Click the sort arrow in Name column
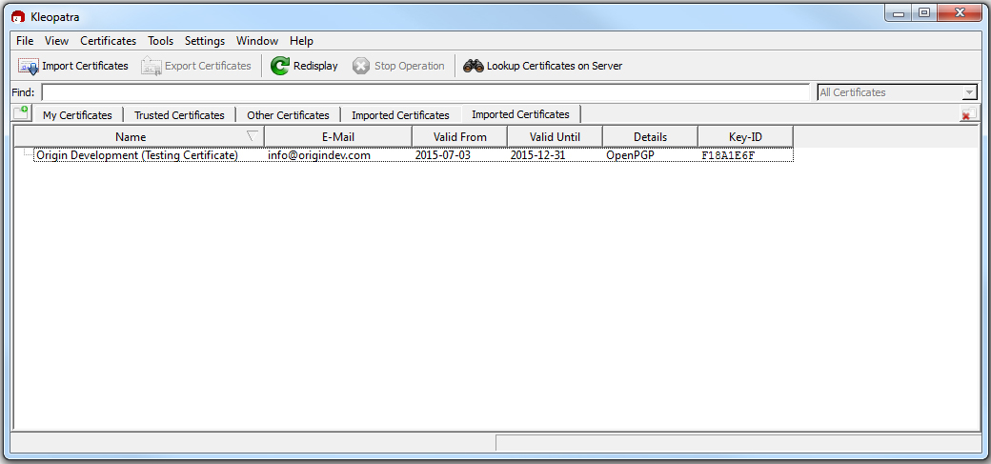991x464 pixels. 253,136
